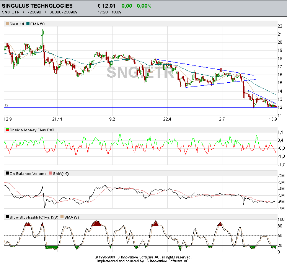This screenshot has height=263, width=287.
Task: Click the 100 stochastic axis value
Action: [281, 219]
